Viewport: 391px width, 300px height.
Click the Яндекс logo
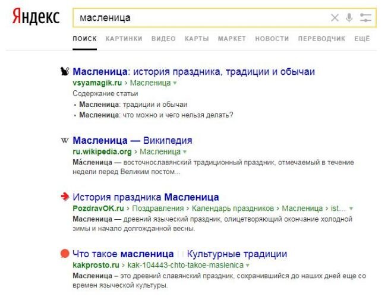coord(36,17)
